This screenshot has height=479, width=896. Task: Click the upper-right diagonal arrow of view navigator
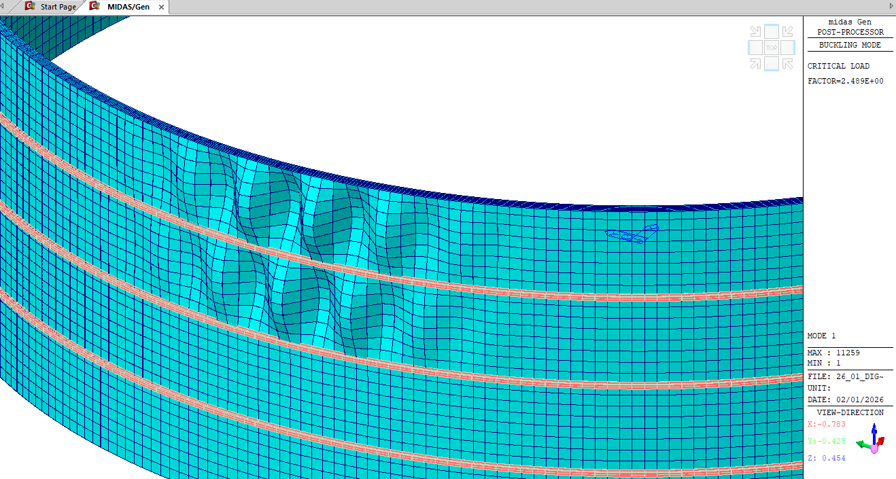pyautogui.click(x=787, y=31)
